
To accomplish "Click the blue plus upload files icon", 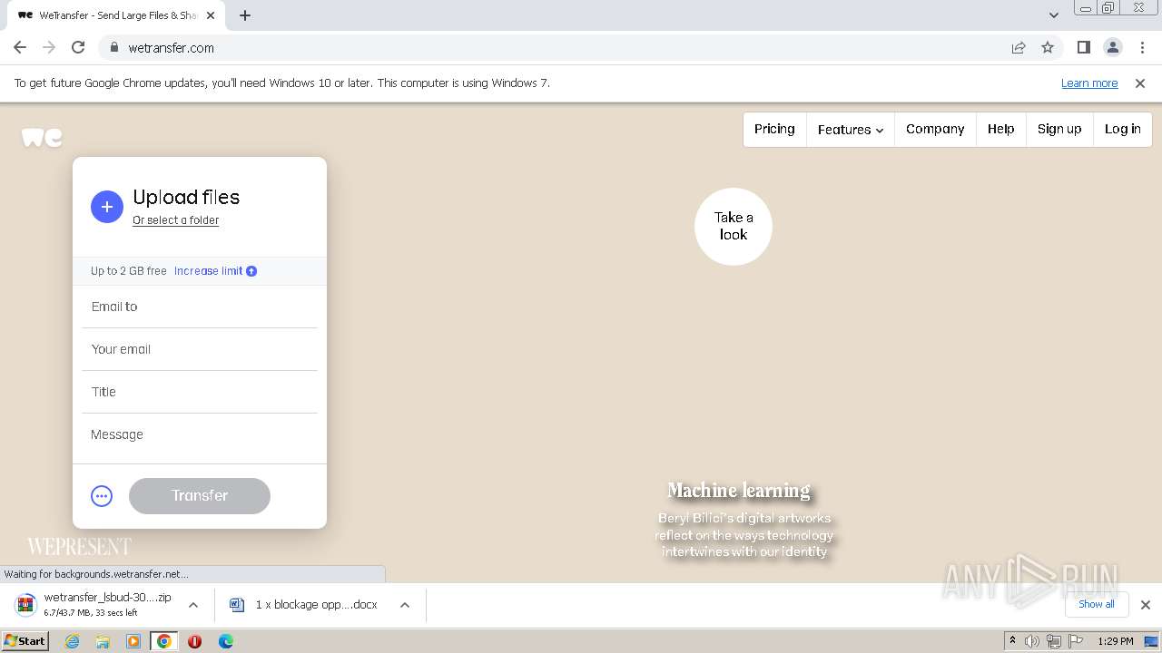I will click(x=107, y=207).
